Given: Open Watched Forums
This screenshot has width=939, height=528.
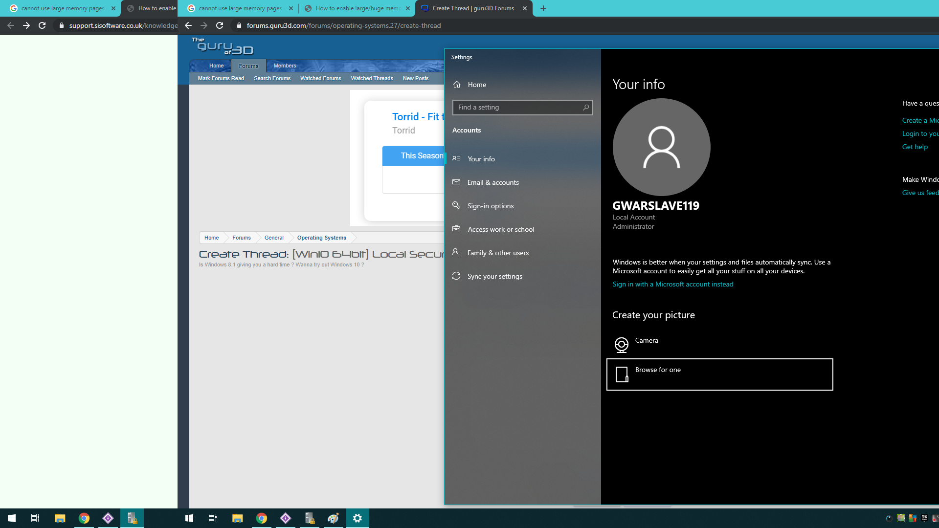Looking at the screenshot, I should pyautogui.click(x=321, y=78).
